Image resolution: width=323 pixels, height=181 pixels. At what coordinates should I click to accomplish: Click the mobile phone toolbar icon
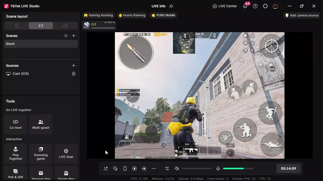pyautogui.click(x=125, y=169)
